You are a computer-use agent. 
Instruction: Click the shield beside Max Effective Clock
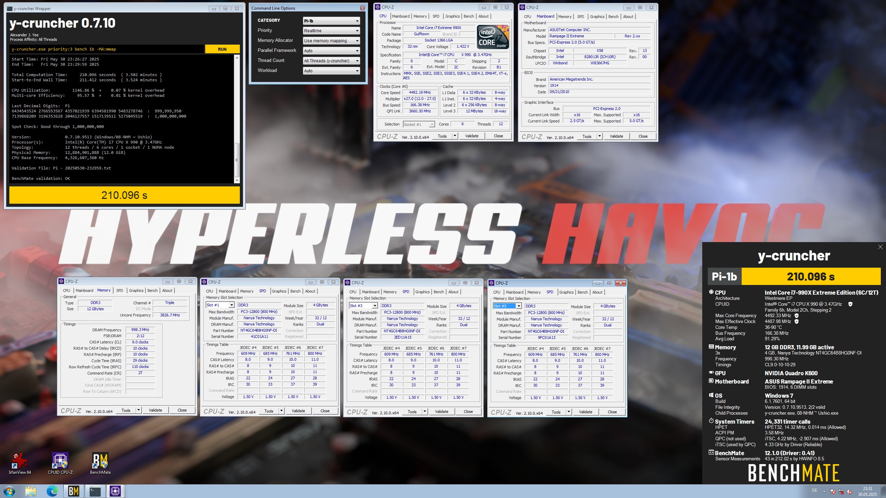coord(796,322)
